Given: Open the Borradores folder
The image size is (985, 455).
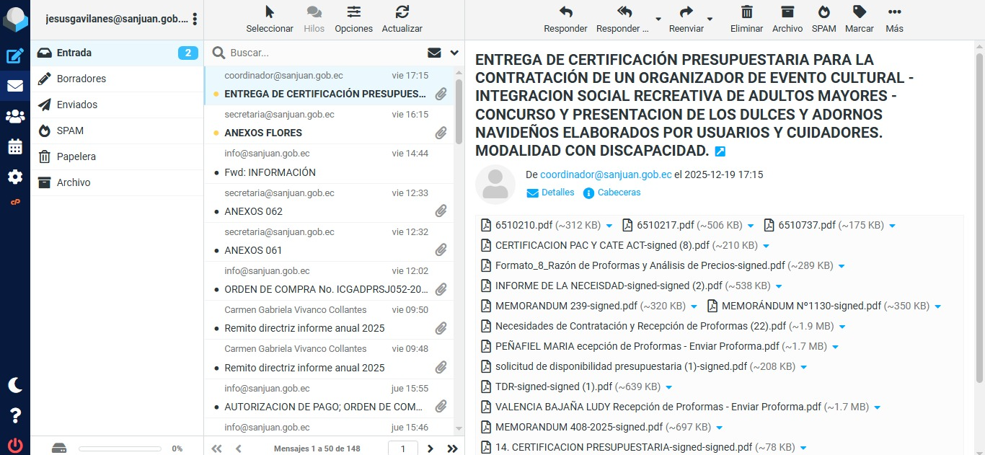Looking at the screenshot, I should coord(81,79).
